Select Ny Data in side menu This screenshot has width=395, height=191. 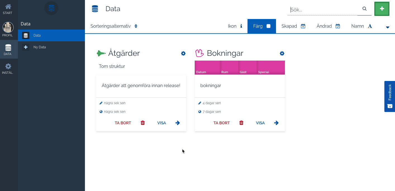coord(39,47)
